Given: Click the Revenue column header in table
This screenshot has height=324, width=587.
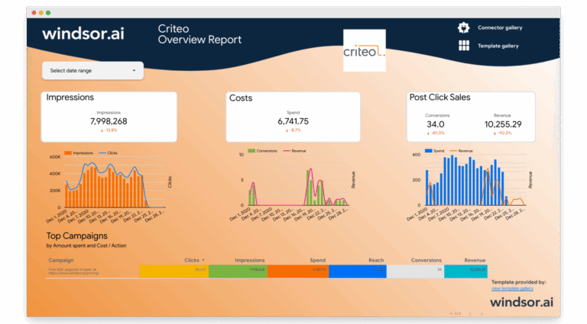Looking at the screenshot, I should click(x=475, y=260).
